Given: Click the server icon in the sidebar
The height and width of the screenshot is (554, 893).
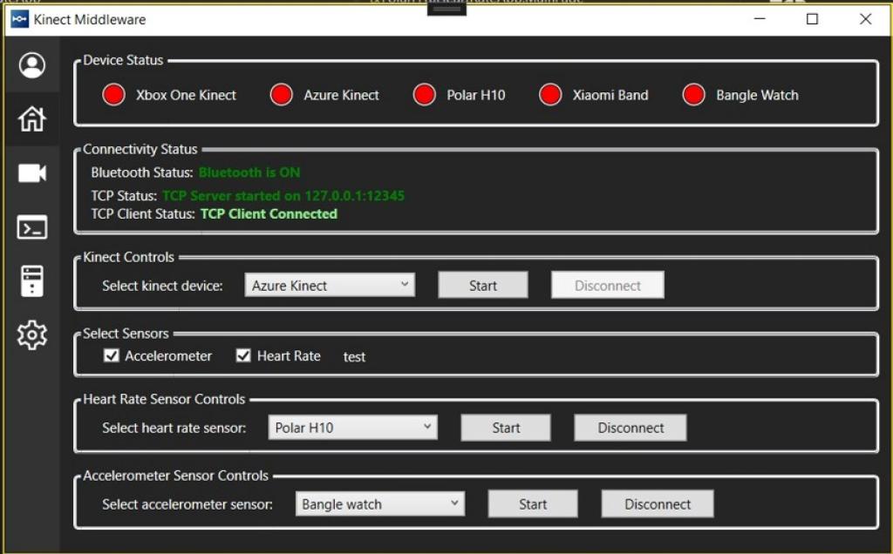Looking at the screenshot, I should point(31,280).
